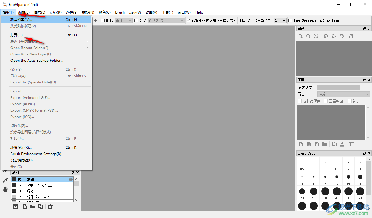Toggle 保护透明度 checkbox
This screenshot has height=218, width=372.
(x=300, y=101)
